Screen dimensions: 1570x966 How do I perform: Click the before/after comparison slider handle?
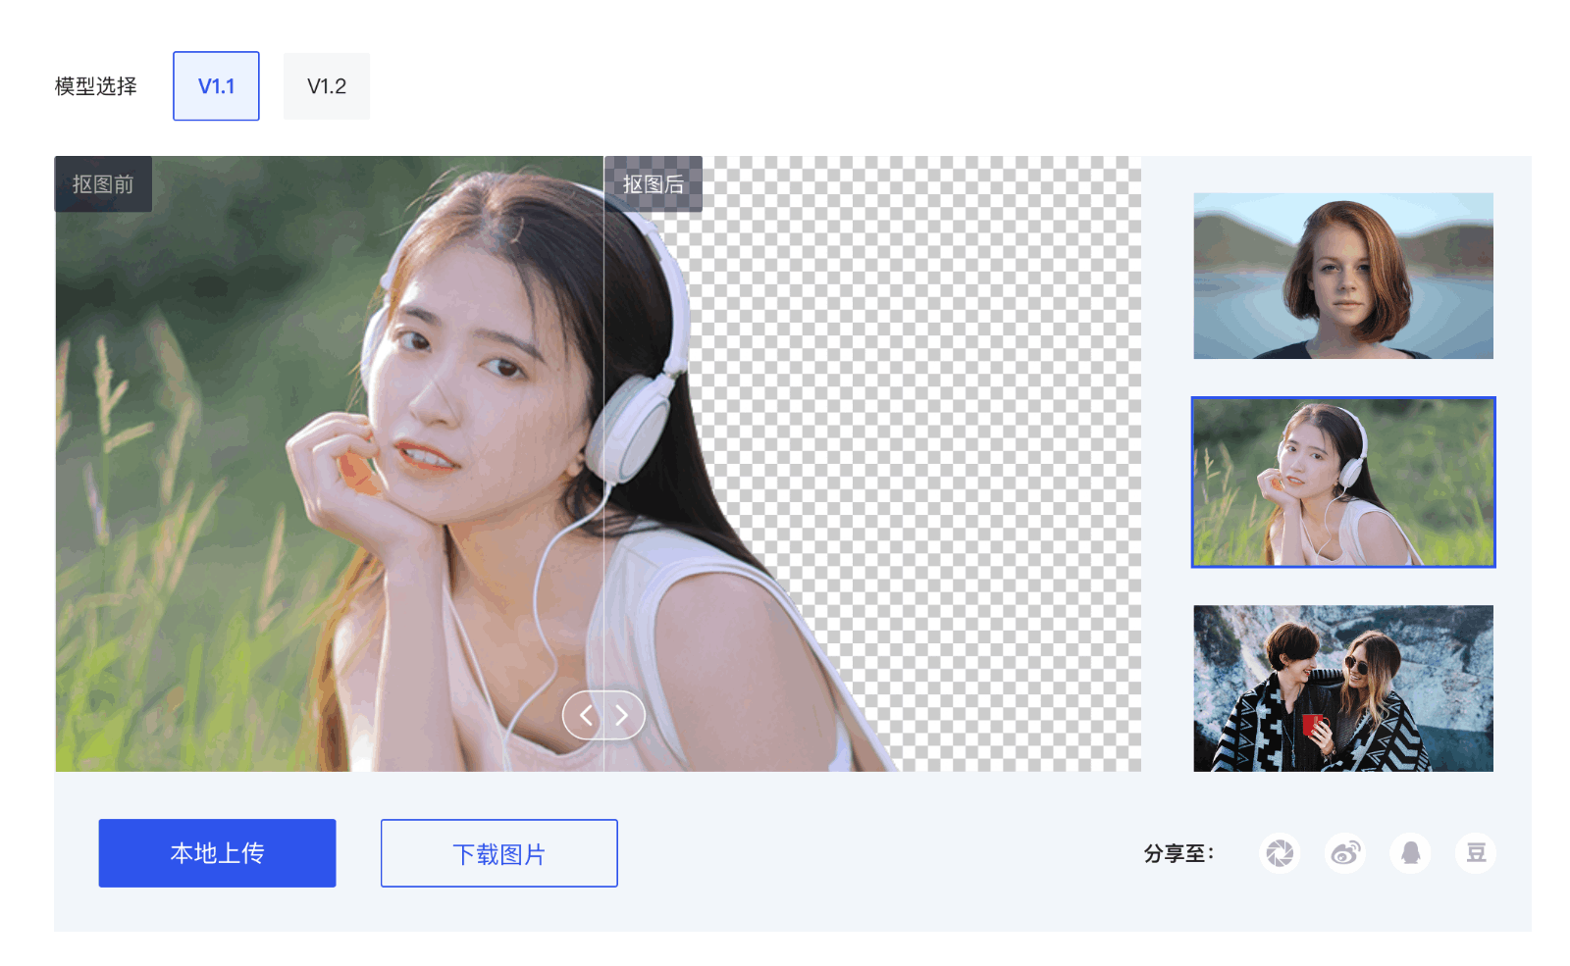(x=604, y=716)
